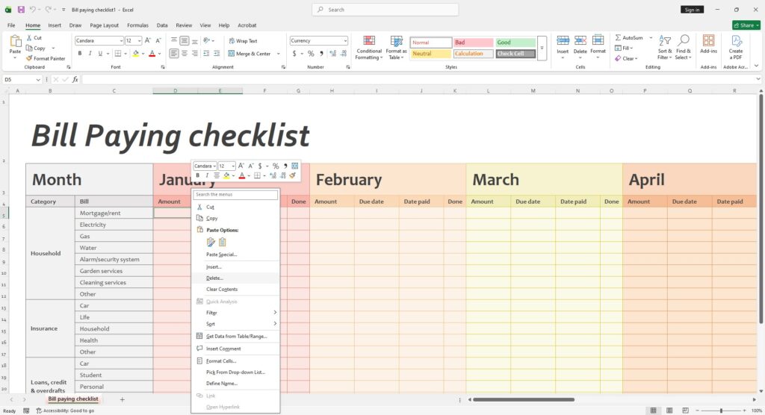Open the ribbon font name dropdown
Screen dimensions: 765x415
click(x=121, y=41)
